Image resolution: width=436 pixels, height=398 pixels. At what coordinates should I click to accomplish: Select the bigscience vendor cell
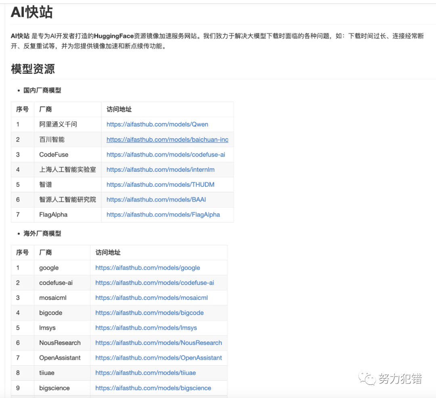click(62, 388)
